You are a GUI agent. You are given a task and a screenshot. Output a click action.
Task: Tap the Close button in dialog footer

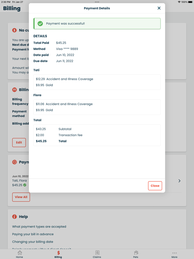pyautogui.click(x=155, y=186)
